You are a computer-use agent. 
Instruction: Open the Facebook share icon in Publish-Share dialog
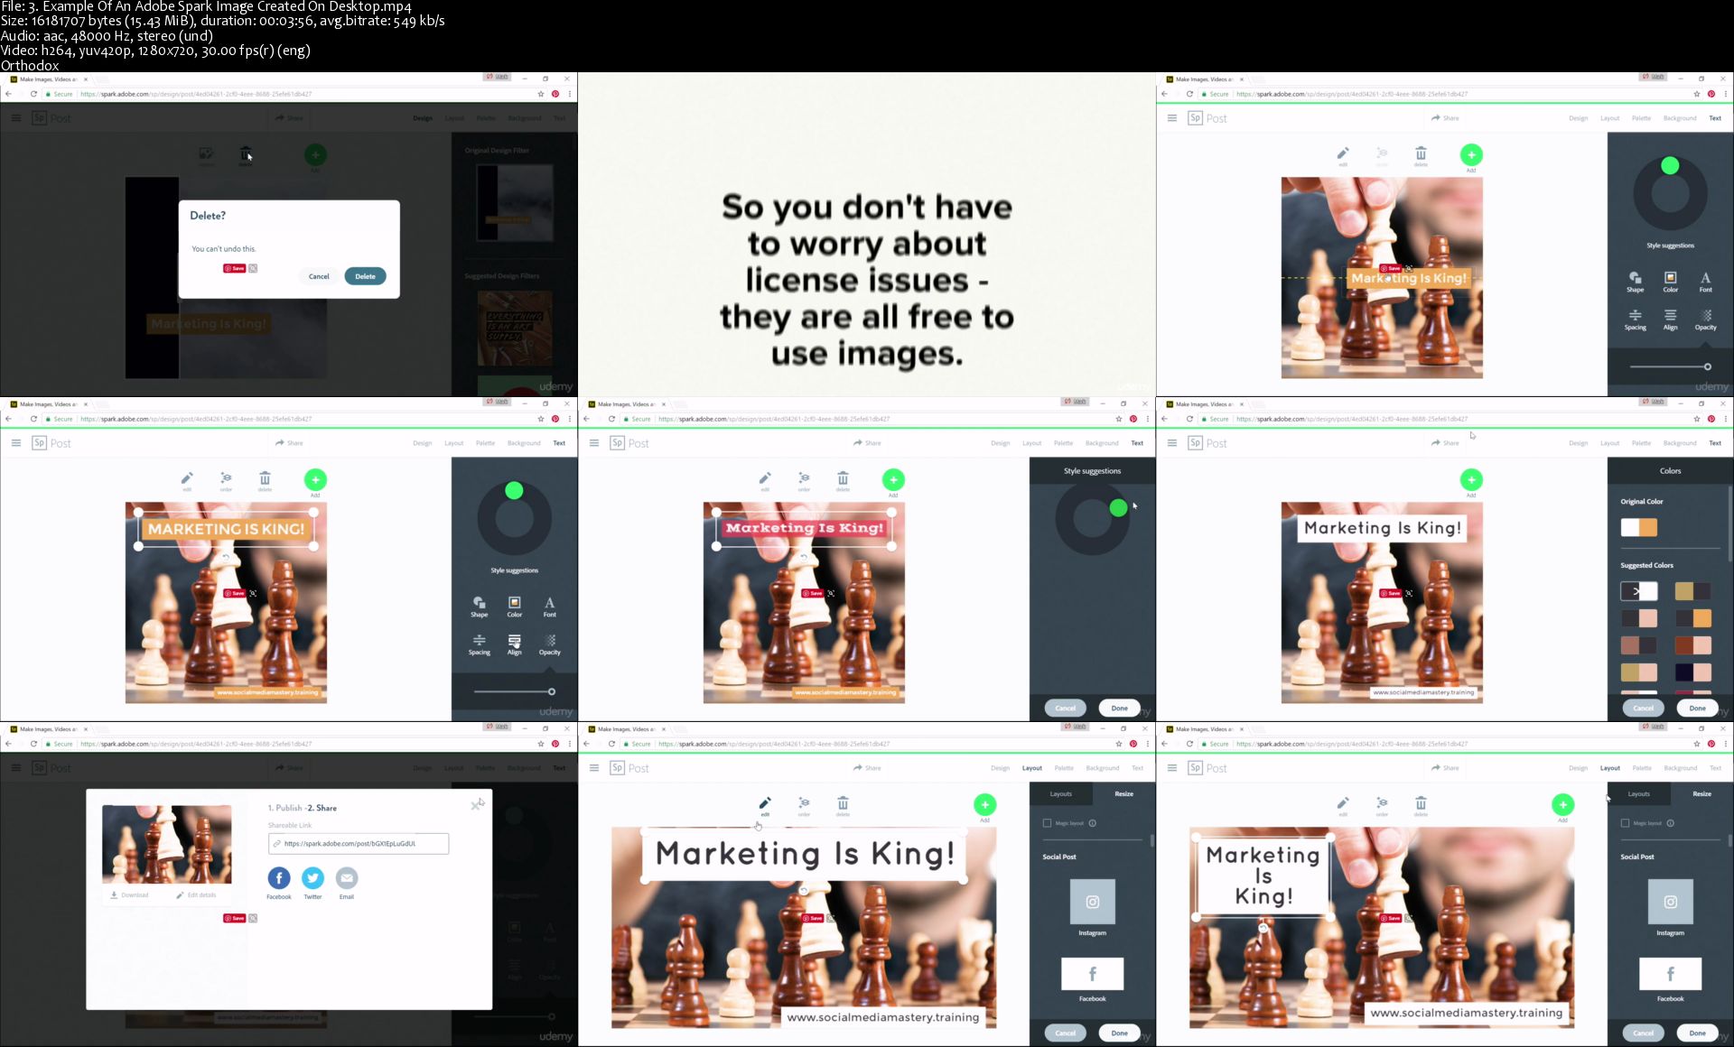click(279, 877)
